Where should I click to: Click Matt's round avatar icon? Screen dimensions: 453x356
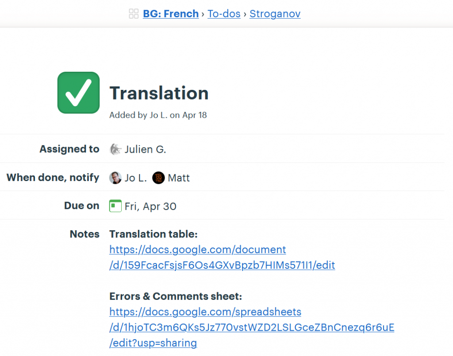pos(158,178)
